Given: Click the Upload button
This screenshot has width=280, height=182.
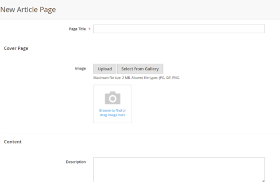Looking at the screenshot, I should coord(105,69).
